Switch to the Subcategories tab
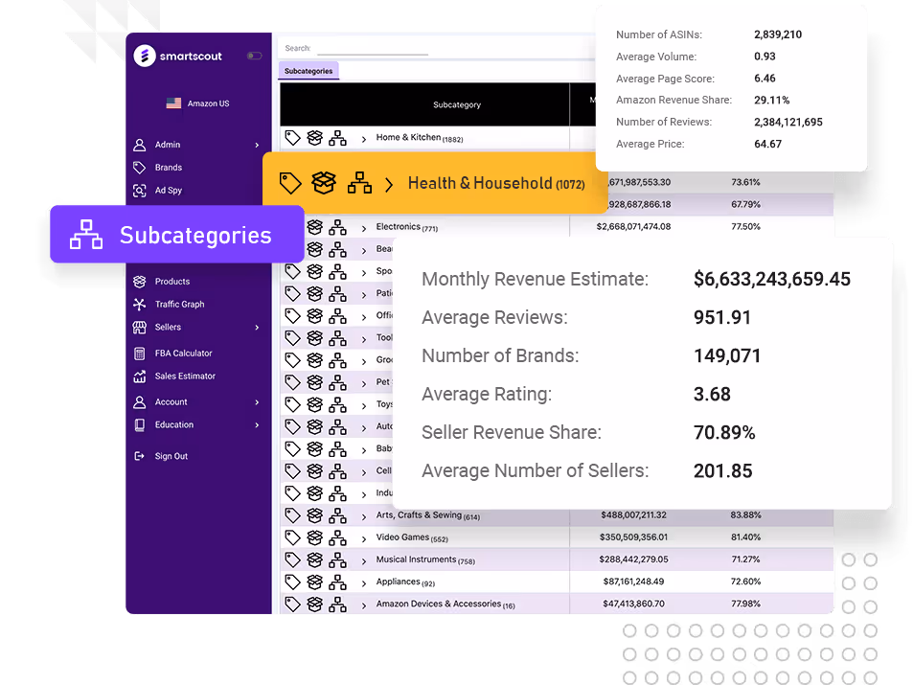Image resolution: width=913 pixels, height=685 pixels. pyautogui.click(x=308, y=71)
